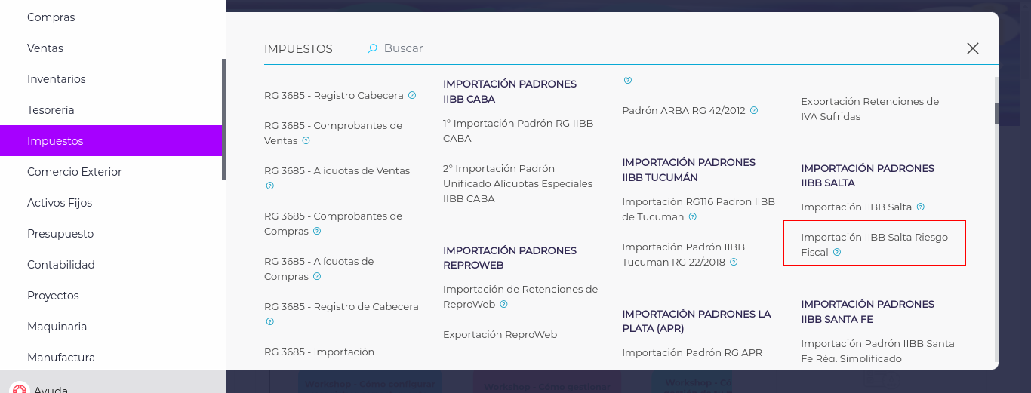
Task: Open 1° Importación Padrón RG IIBB CABA
Action: 518,131
